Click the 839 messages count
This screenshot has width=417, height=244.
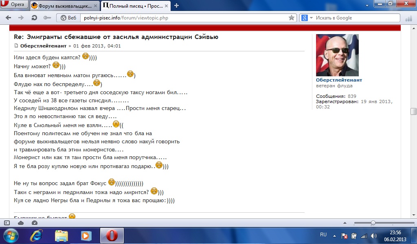pyautogui.click(x=352, y=96)
